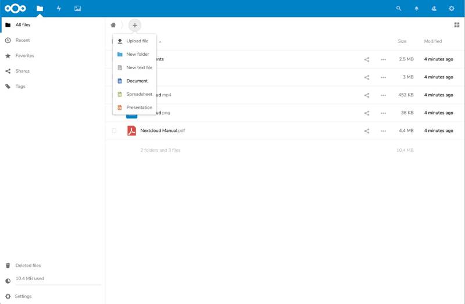The width and height of the screenshot is (465, 304).
Task: Sort by Size column header
Action: click(x=402, y=41)
